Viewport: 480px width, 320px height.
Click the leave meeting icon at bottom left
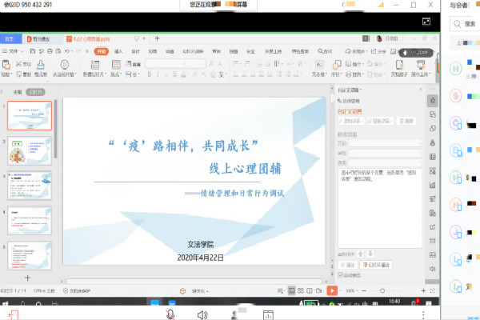14,314
